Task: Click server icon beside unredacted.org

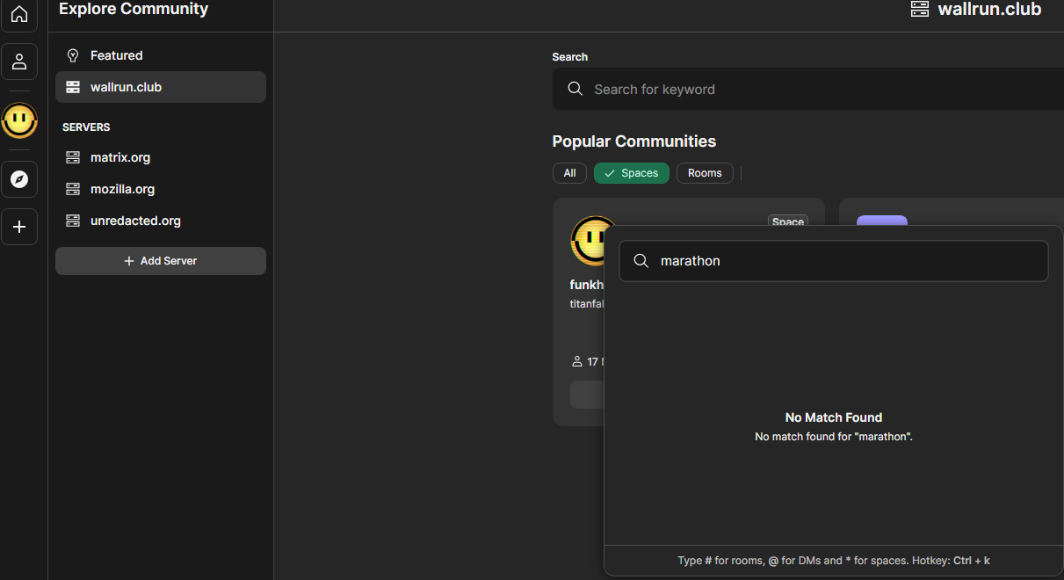Action: tap(73, 221)
